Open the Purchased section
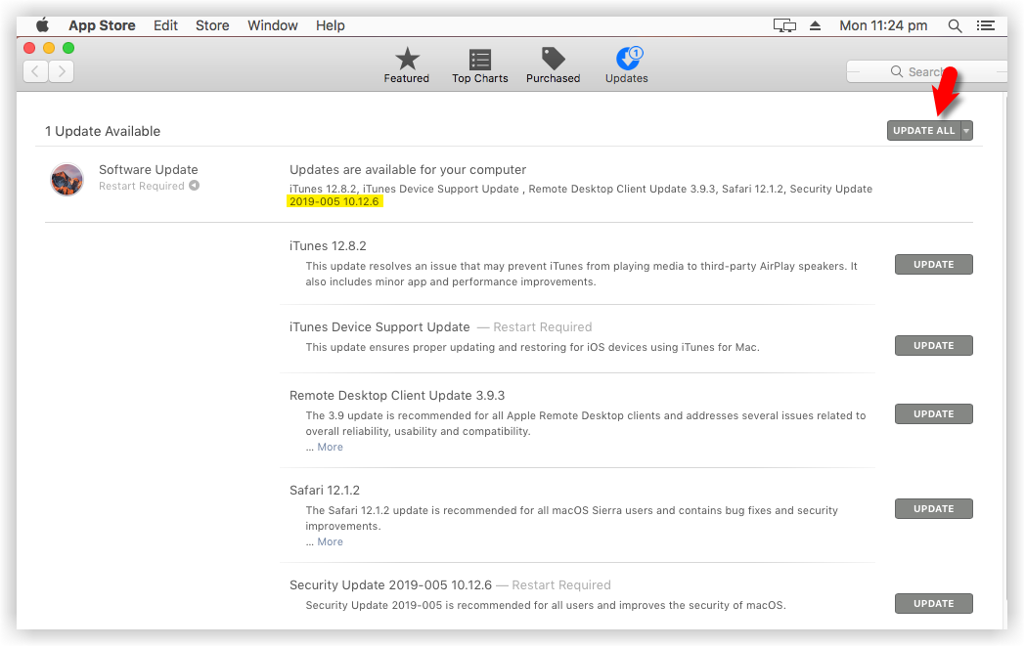The height and width of the screenshot is (647, 1025). [553, 65]
